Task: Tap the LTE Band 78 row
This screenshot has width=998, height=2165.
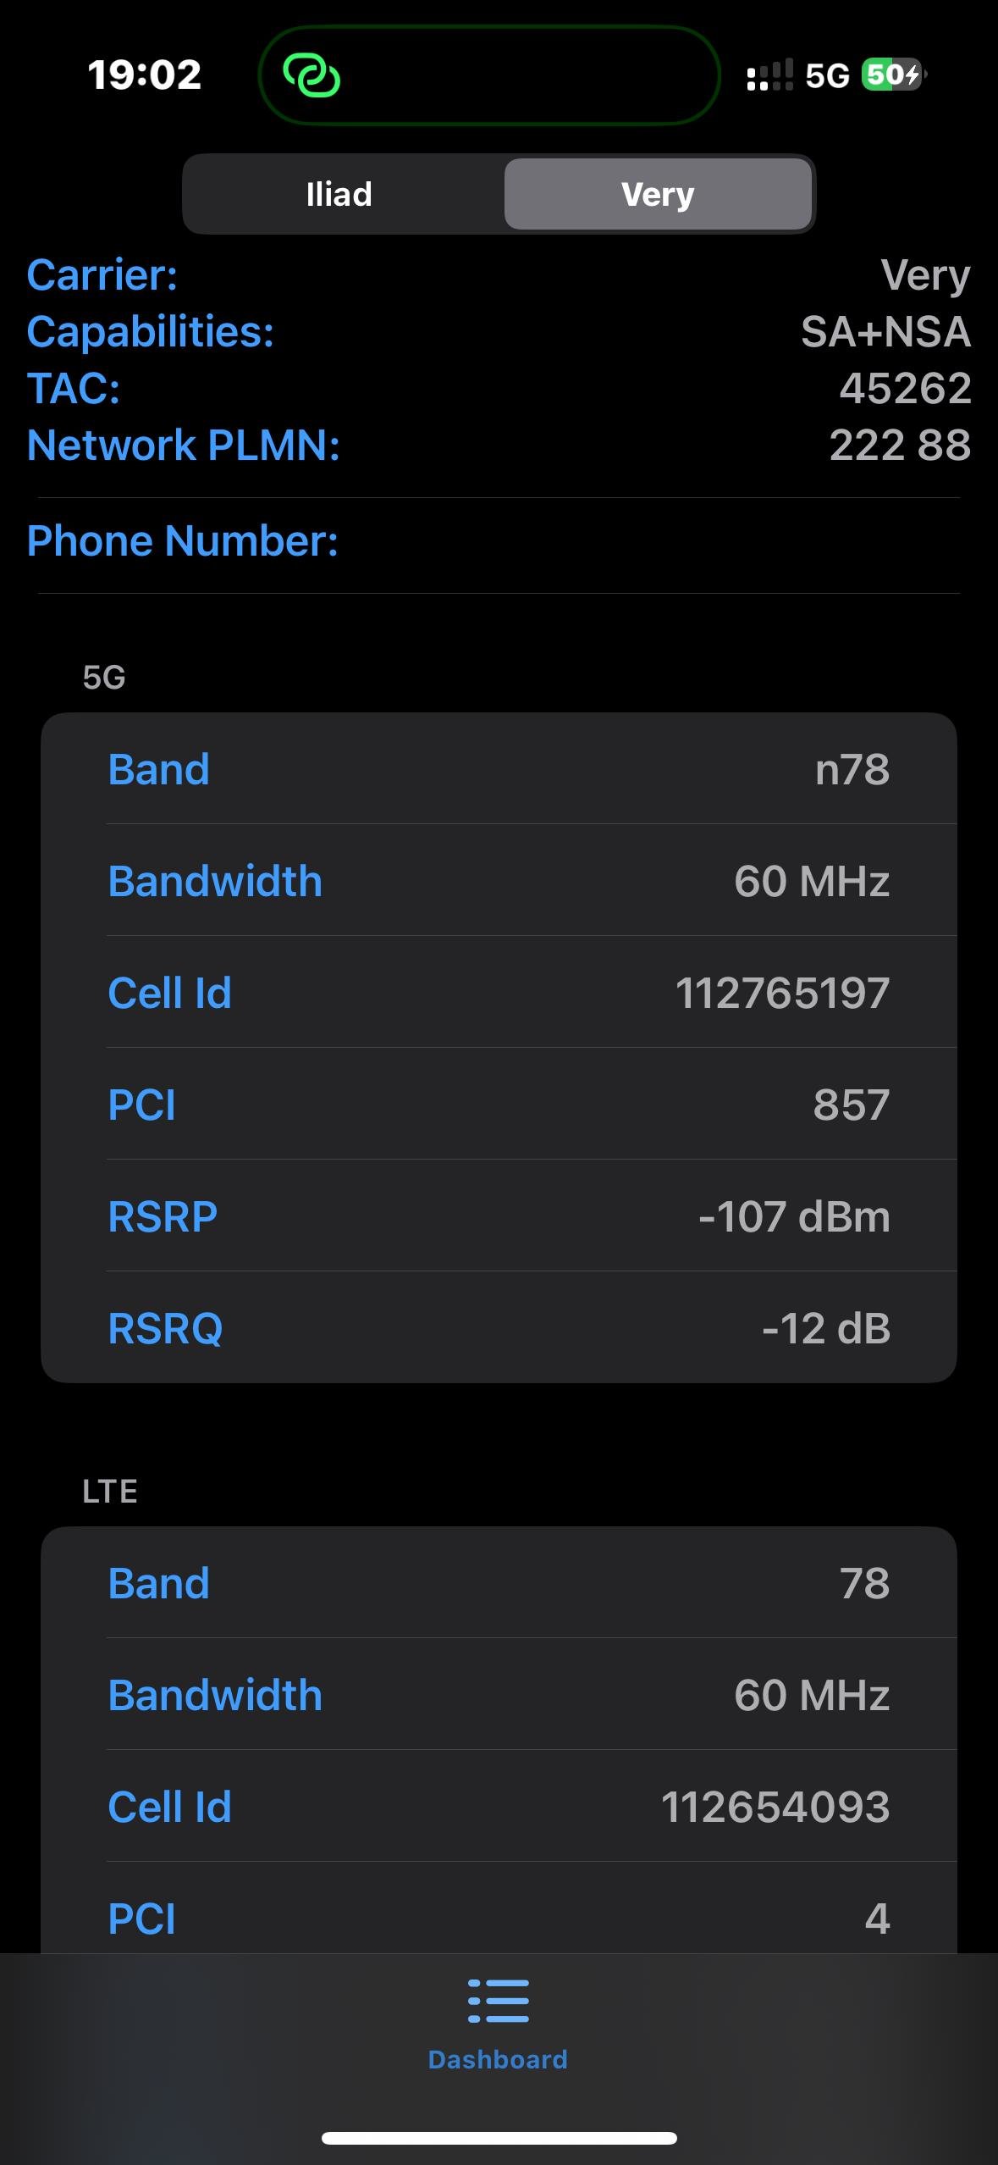Action: coord(499,1583)
